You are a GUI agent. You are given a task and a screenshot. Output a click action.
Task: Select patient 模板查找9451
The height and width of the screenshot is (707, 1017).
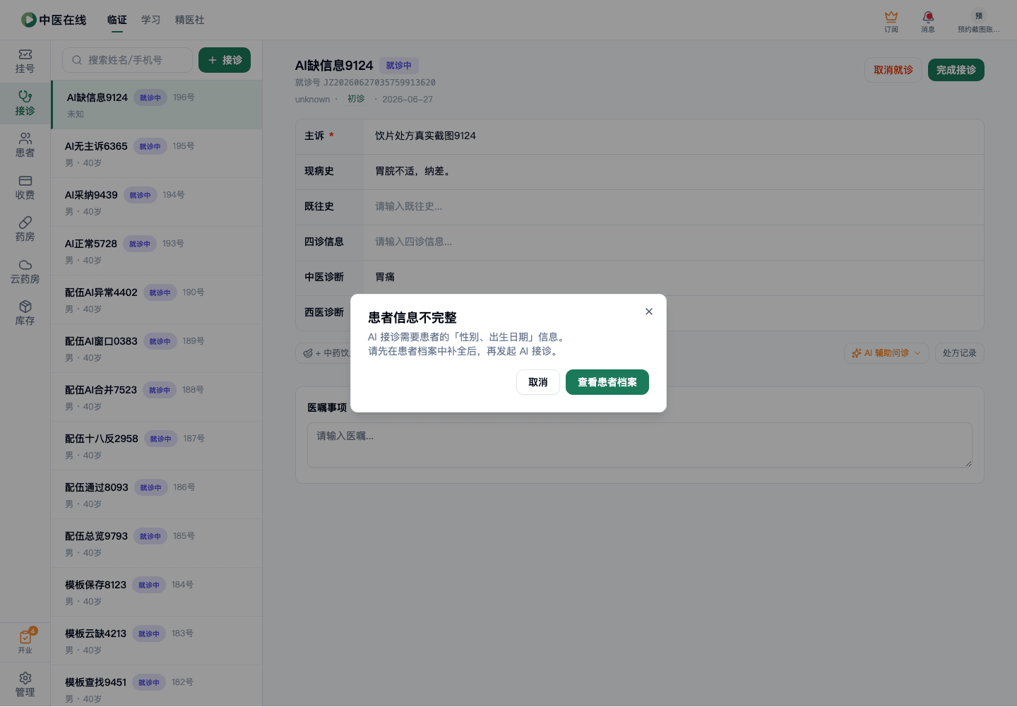coord(157,686)
